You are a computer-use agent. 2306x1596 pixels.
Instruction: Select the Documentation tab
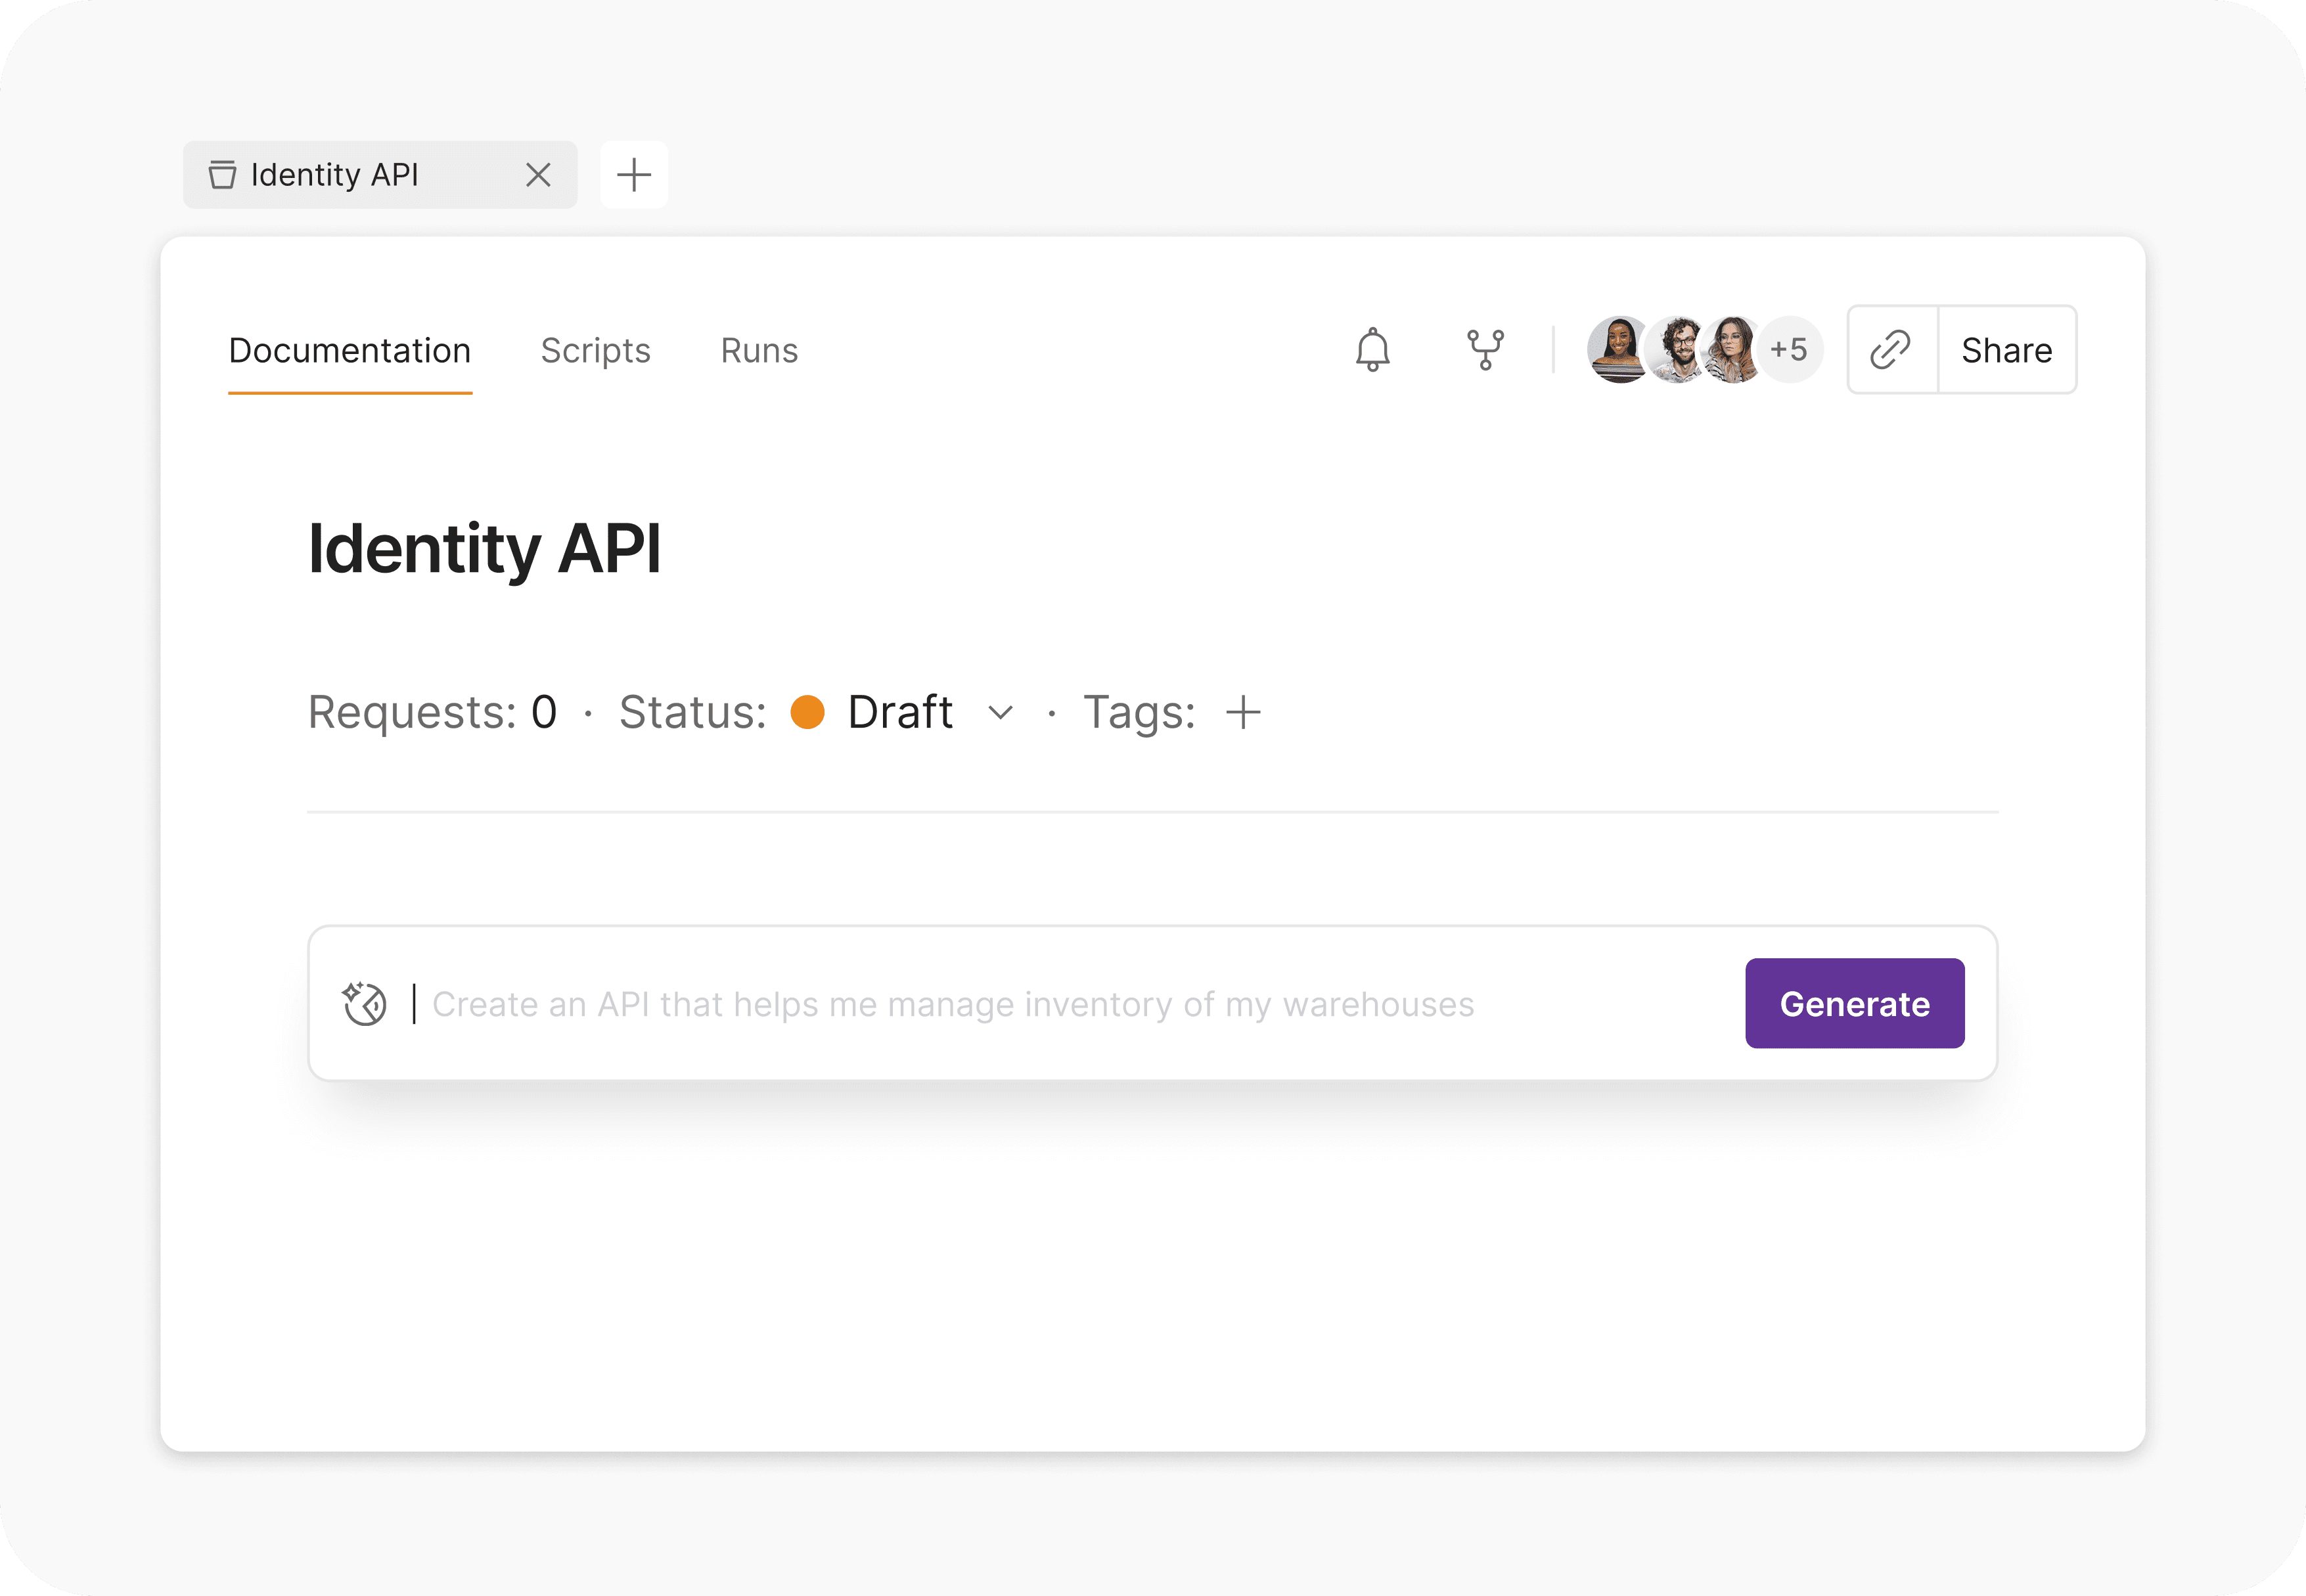(x=349, y=351)
